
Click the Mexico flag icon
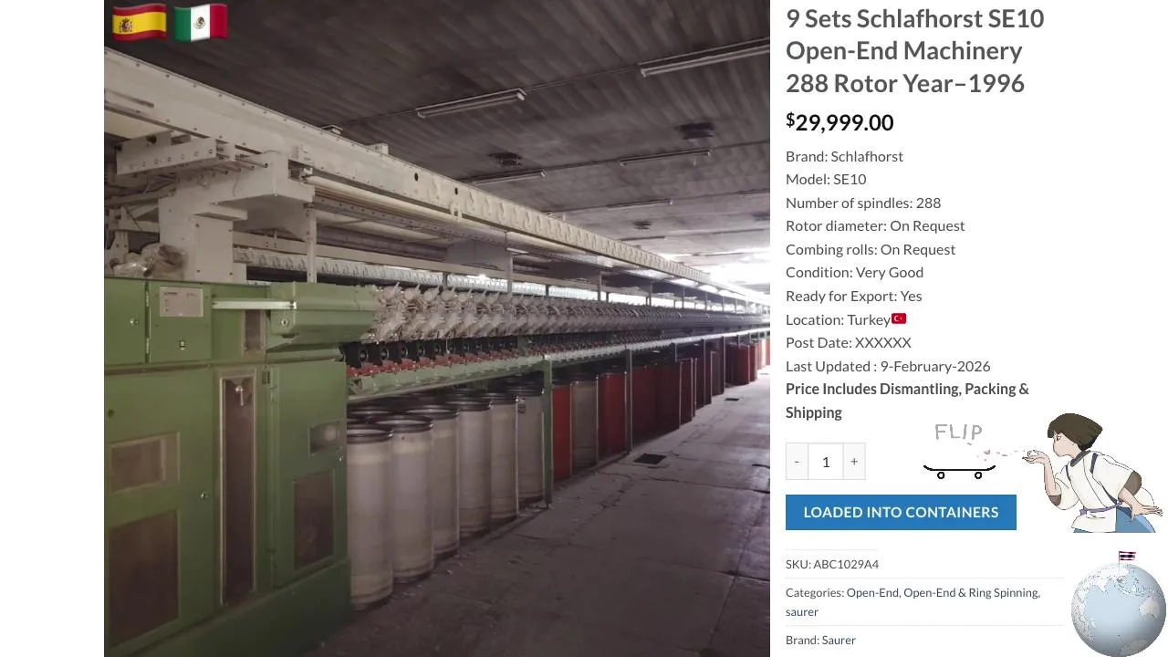click(200, 23)
